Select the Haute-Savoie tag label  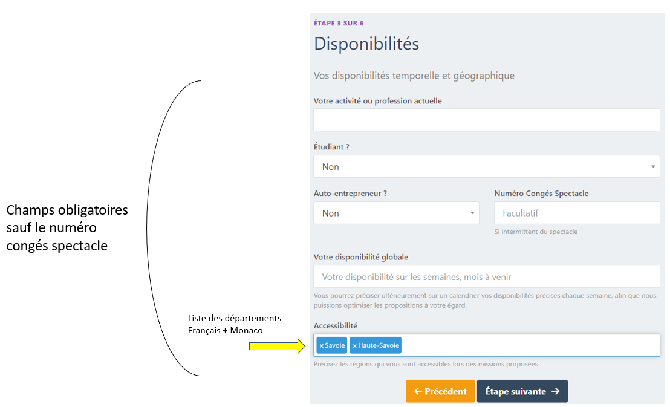pos(379,346)
